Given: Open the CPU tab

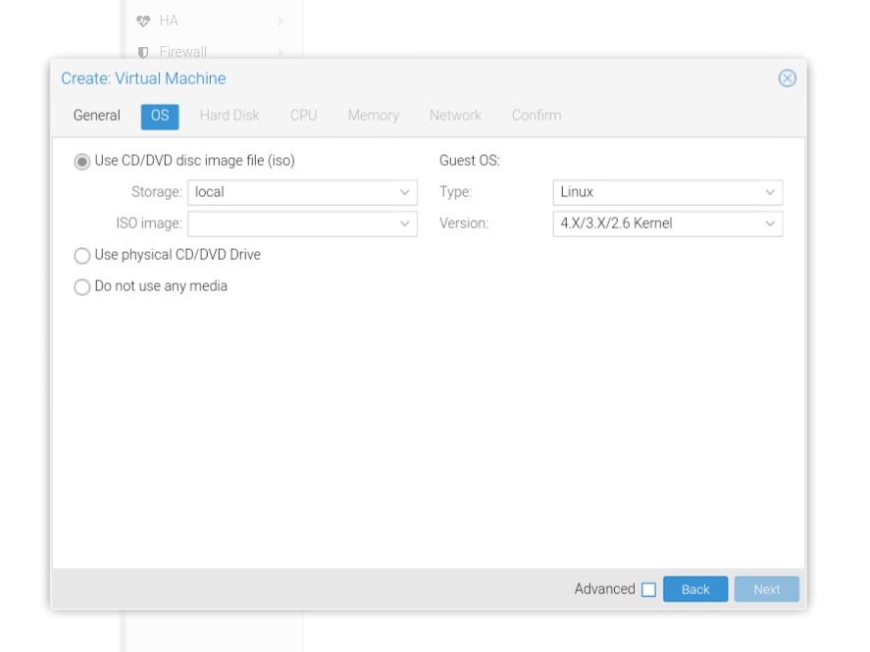Looking at the screenshot, I should pos(303,116).
